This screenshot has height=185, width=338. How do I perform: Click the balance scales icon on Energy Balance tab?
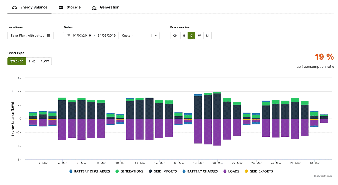tap(14, 7)
